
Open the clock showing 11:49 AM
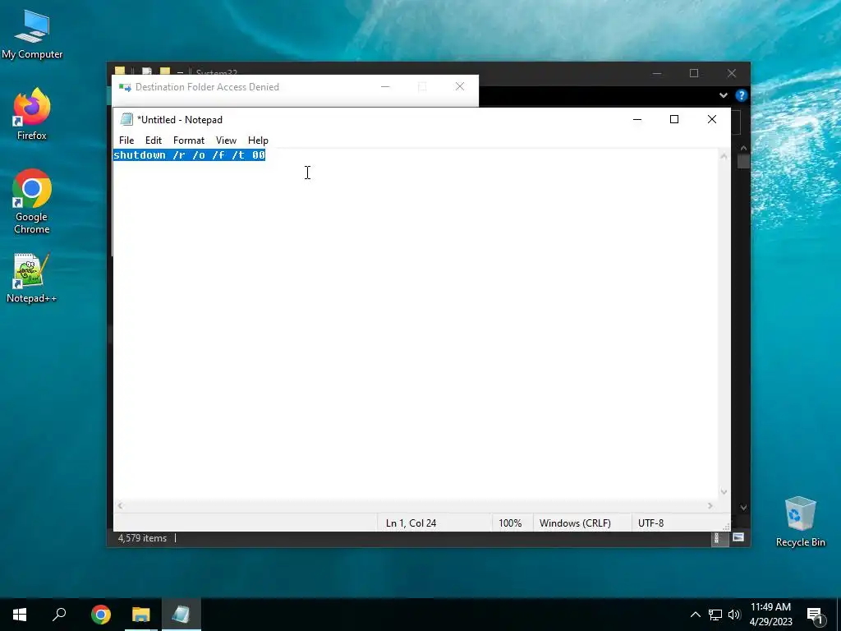tap(770, 615)
